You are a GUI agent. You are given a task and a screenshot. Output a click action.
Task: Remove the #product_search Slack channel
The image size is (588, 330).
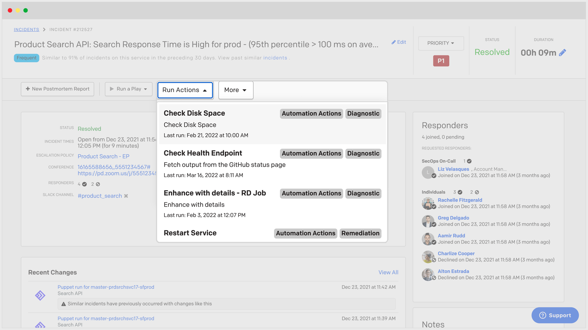(x=126, y=196)
